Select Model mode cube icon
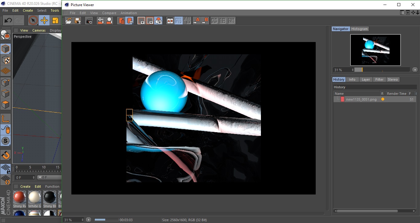This screenshot has width=420, height=223. (x=6, y=49)
